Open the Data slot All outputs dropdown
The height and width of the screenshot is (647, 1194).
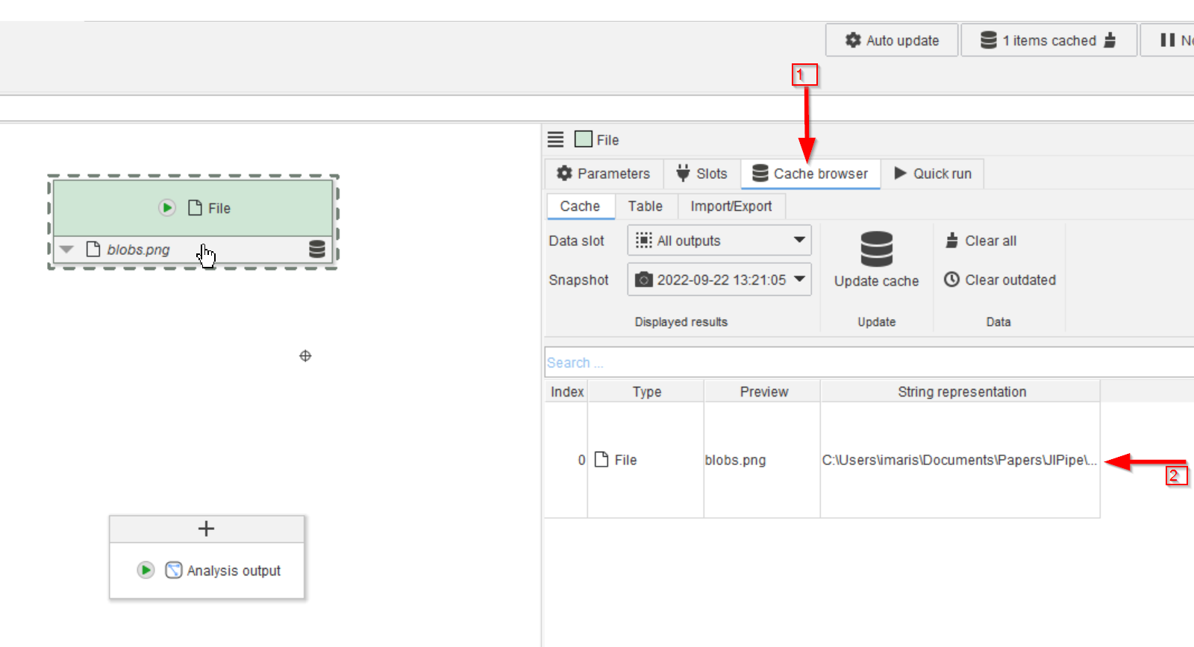pos(719,241)
